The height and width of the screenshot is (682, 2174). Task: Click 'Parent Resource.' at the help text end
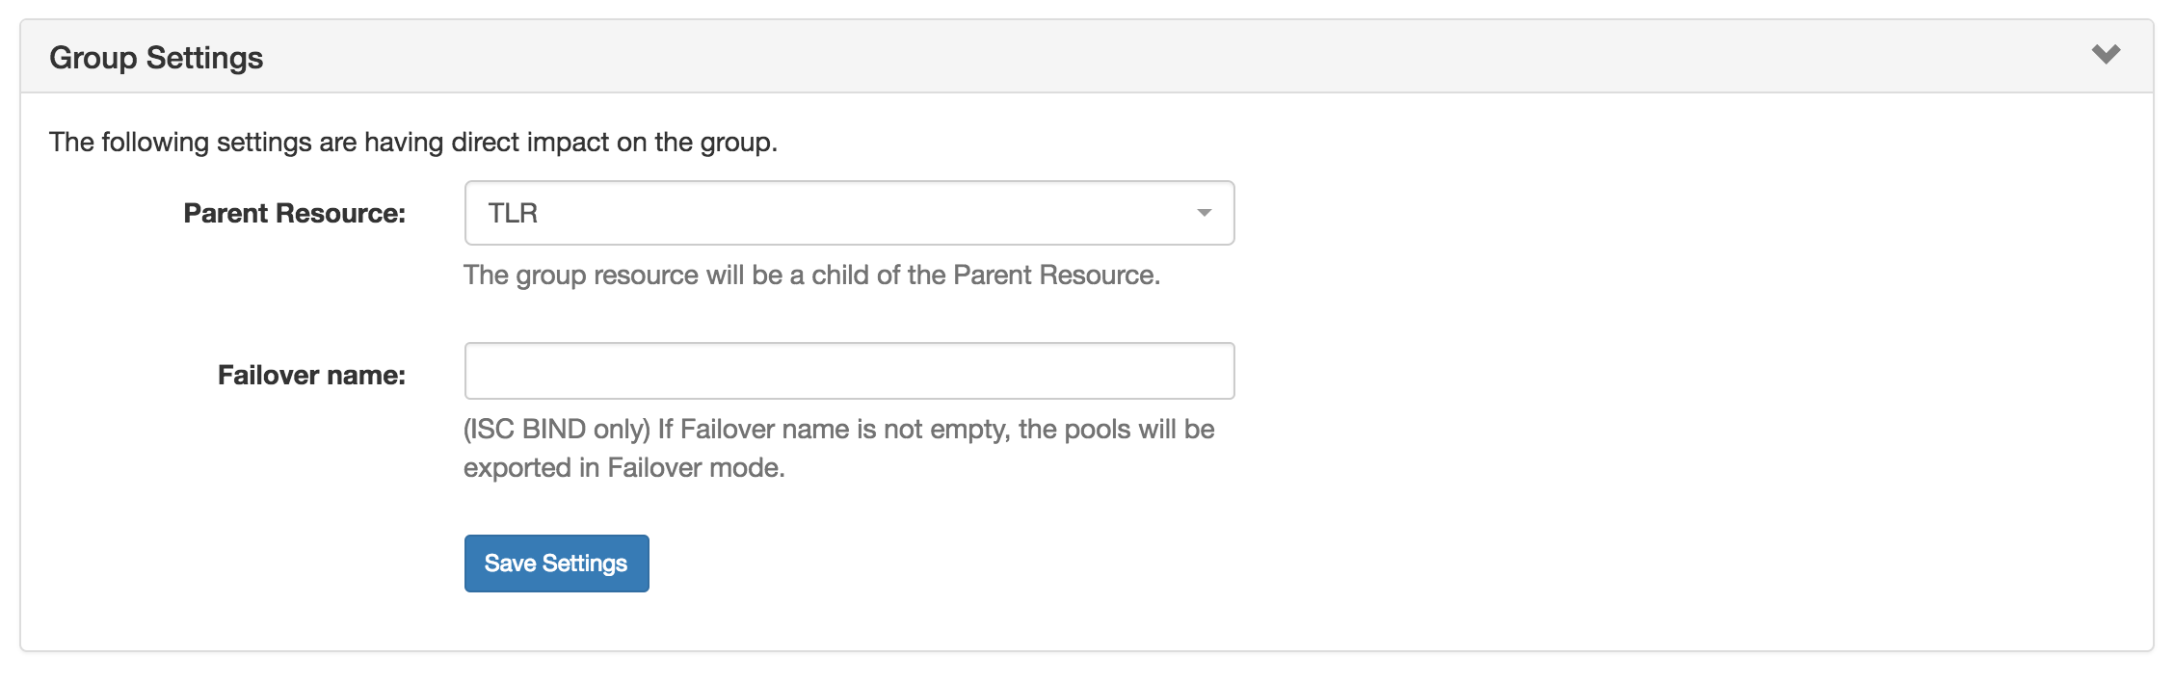1056,275
